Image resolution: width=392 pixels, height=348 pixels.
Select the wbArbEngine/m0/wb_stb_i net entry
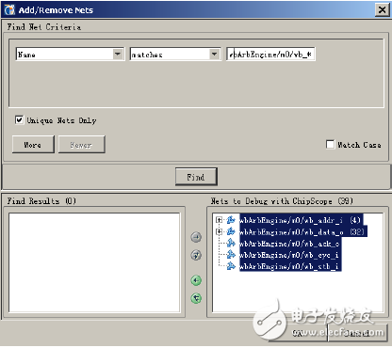coord(290,266)
